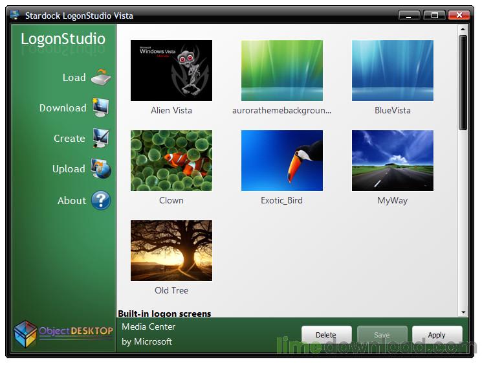The width and height of the screenshot is (482, 366).
Task: Click the scrollbar down arrow
Action: (x=463, y=312)
